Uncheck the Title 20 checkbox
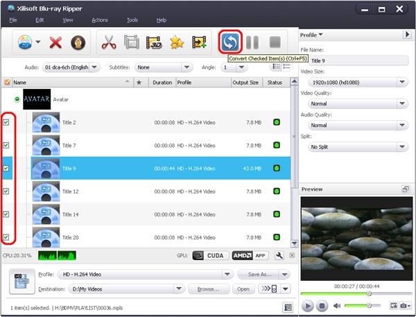Image resolution: width=416 pixels, height=317 pixels. click(6, 237)
